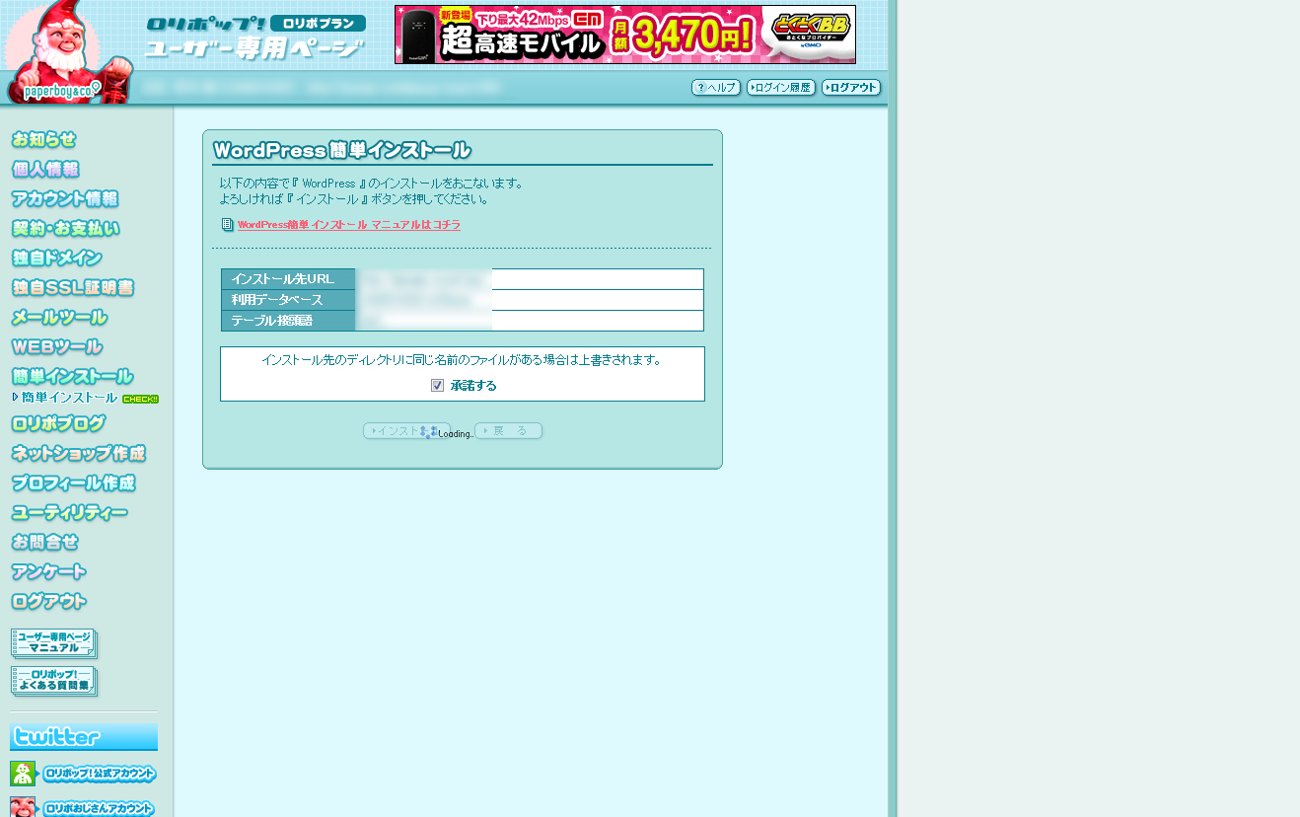Open the 簡単インストール heading in the sidebar
The image size is (1300, 817).
pyautogui.click(x=72, y=377)
